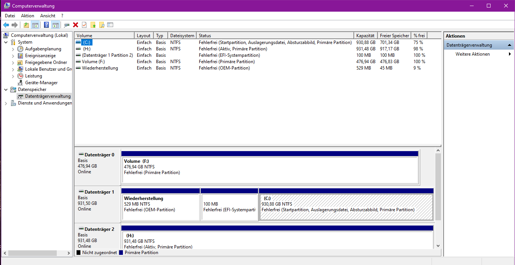Click the checklist settings toolbar icon

pos(110,25)
